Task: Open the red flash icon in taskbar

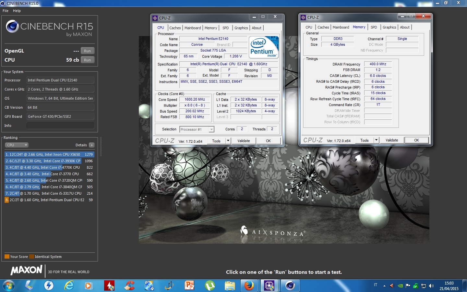Action: click(109, 286)
